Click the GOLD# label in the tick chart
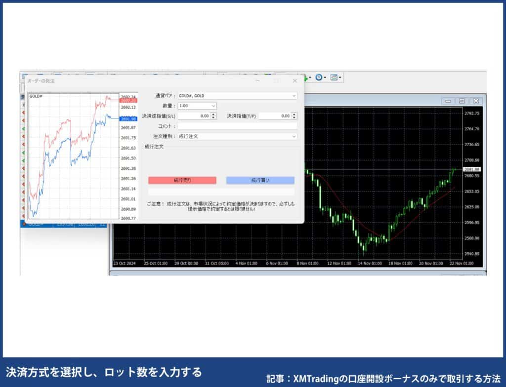Image resolution: width=506 pixels, height=387 pixels. 36,96
